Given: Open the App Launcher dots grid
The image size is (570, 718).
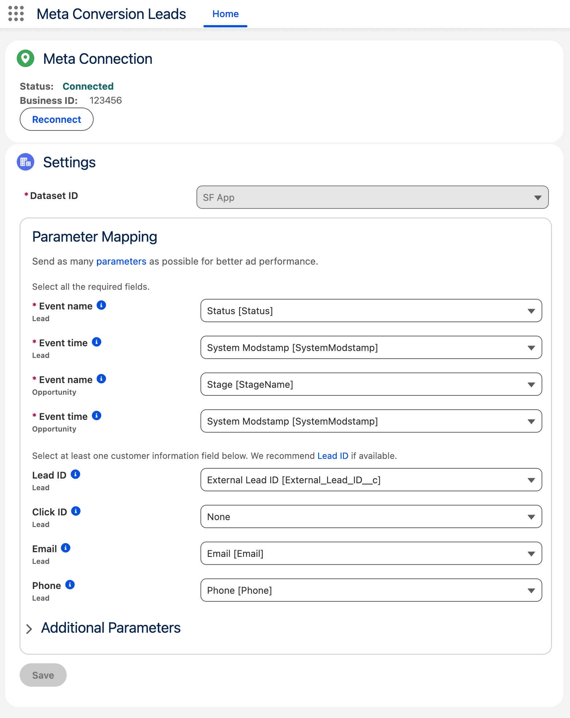Looking at the screenshot, I should coord(16,14).
